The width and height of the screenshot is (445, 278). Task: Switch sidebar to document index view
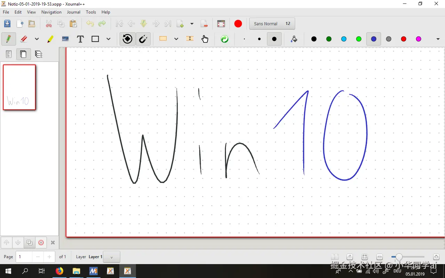[9, 54]
